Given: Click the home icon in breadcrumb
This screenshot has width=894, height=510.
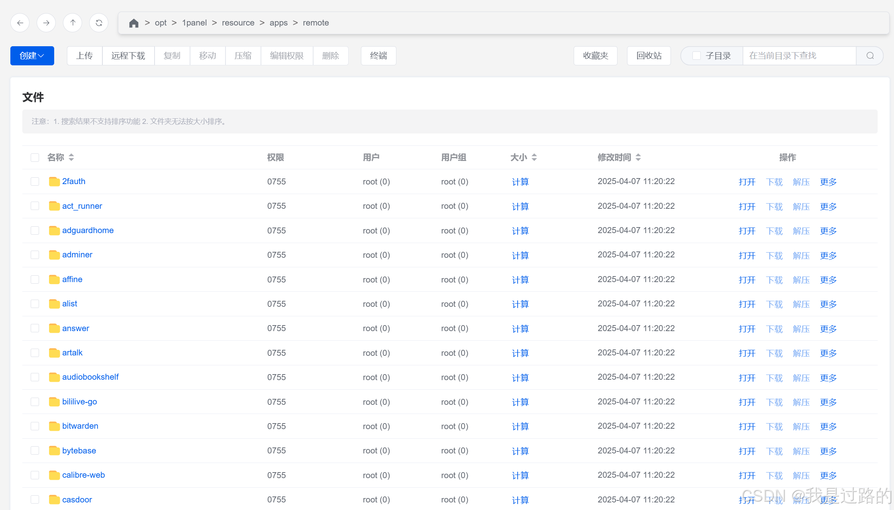Looking at the screenshot, I should pyautogui.click(x=134, y=23).
